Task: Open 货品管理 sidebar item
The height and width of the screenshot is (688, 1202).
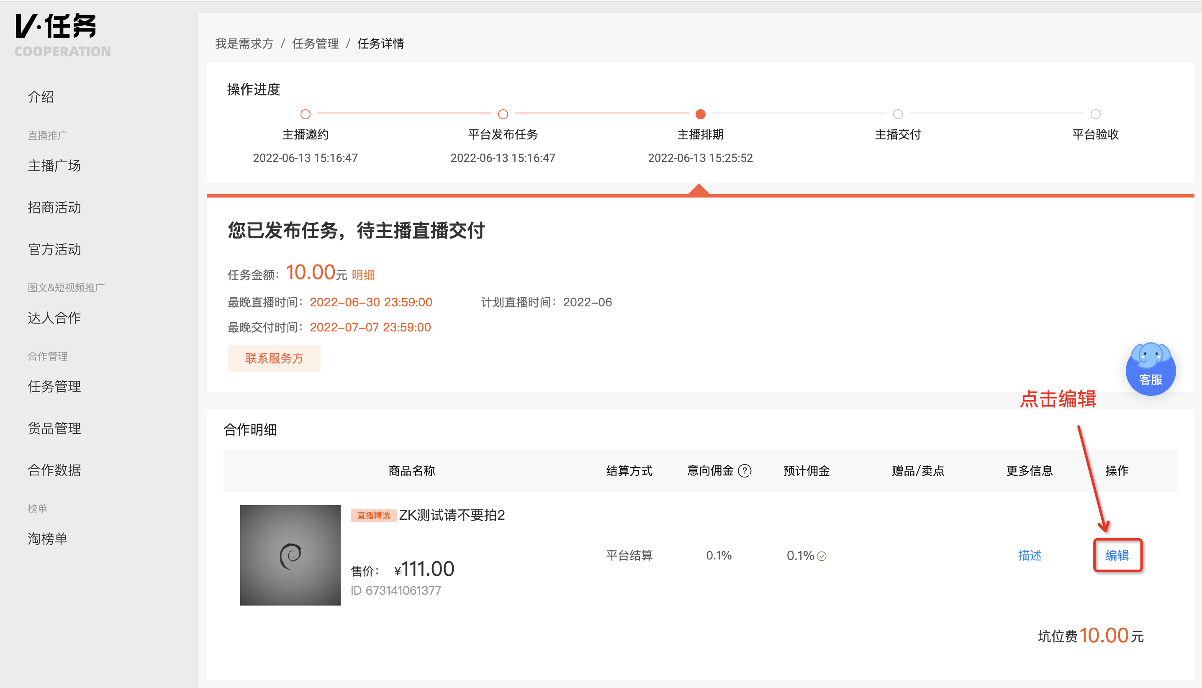Action: 54,428
